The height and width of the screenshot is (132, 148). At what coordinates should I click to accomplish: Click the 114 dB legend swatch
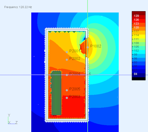point(139,36)
